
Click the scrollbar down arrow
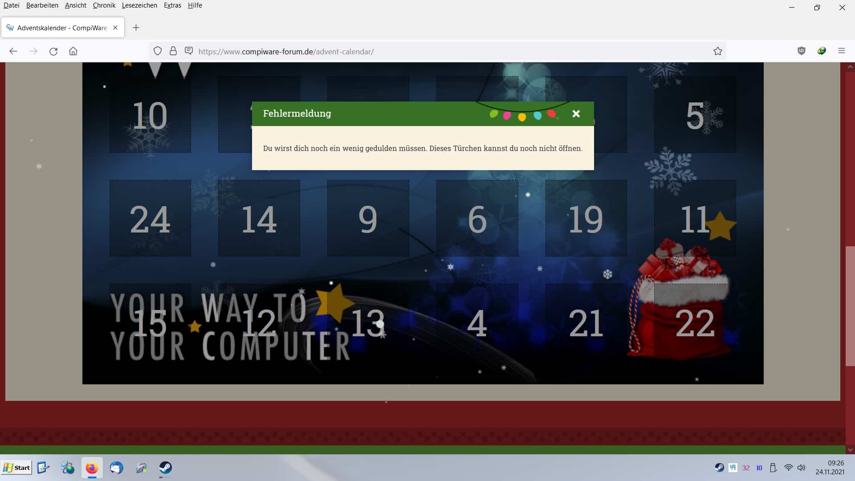pyautogui.click(x=850, y=450)
